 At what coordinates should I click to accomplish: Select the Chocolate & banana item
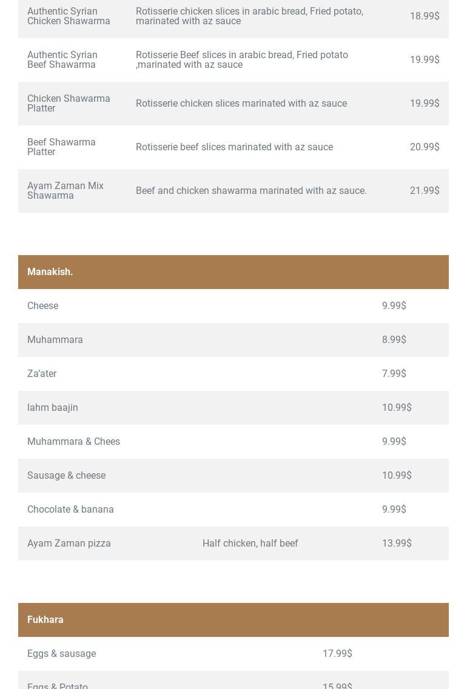coord(70,510)
